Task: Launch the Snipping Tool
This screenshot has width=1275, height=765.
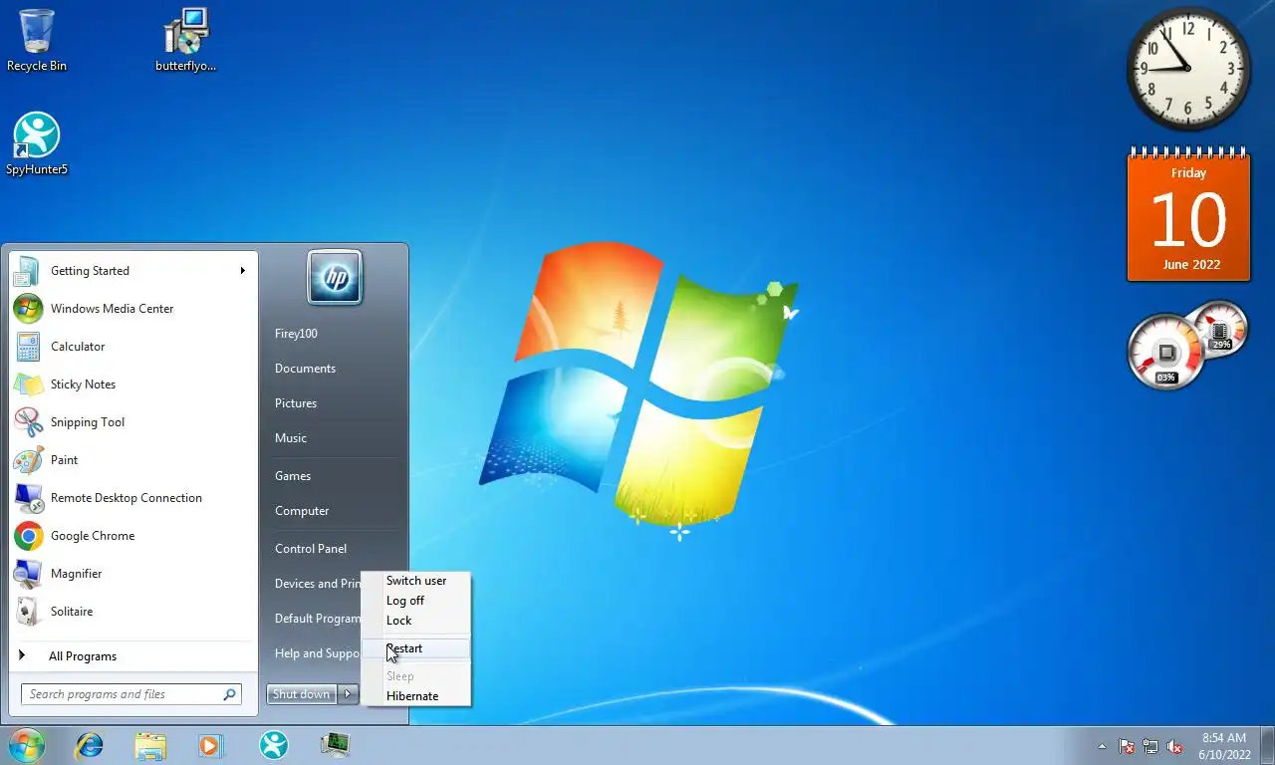Action: [133, 422]
